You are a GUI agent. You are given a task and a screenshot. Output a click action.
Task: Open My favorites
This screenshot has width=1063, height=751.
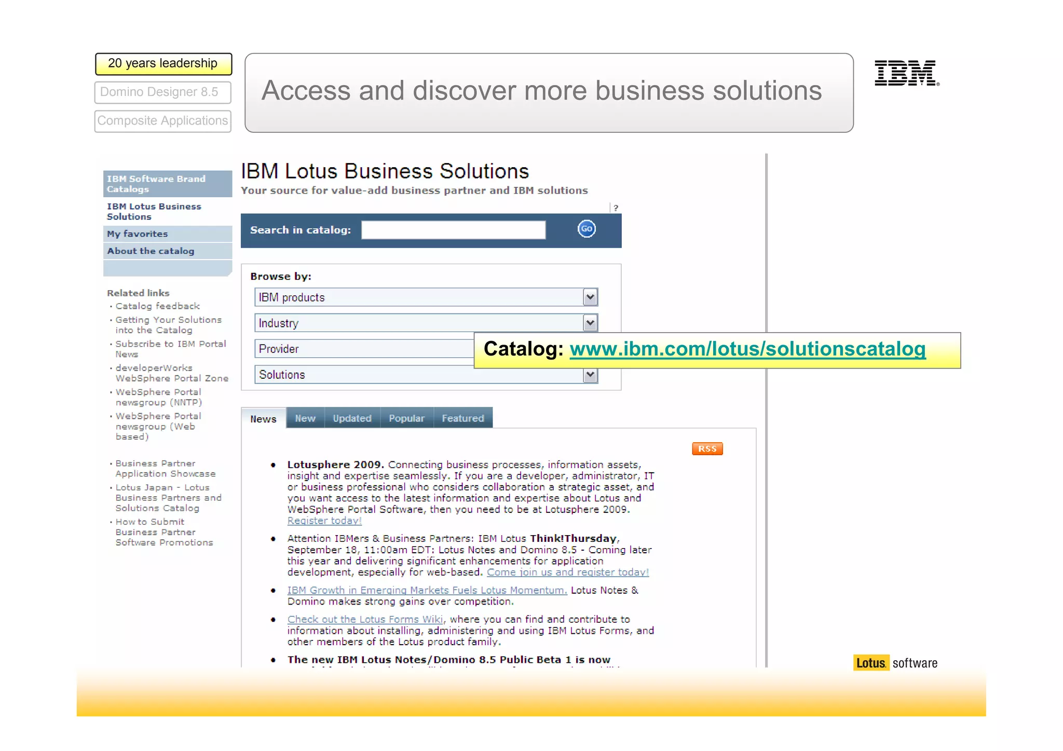(167, 234)
